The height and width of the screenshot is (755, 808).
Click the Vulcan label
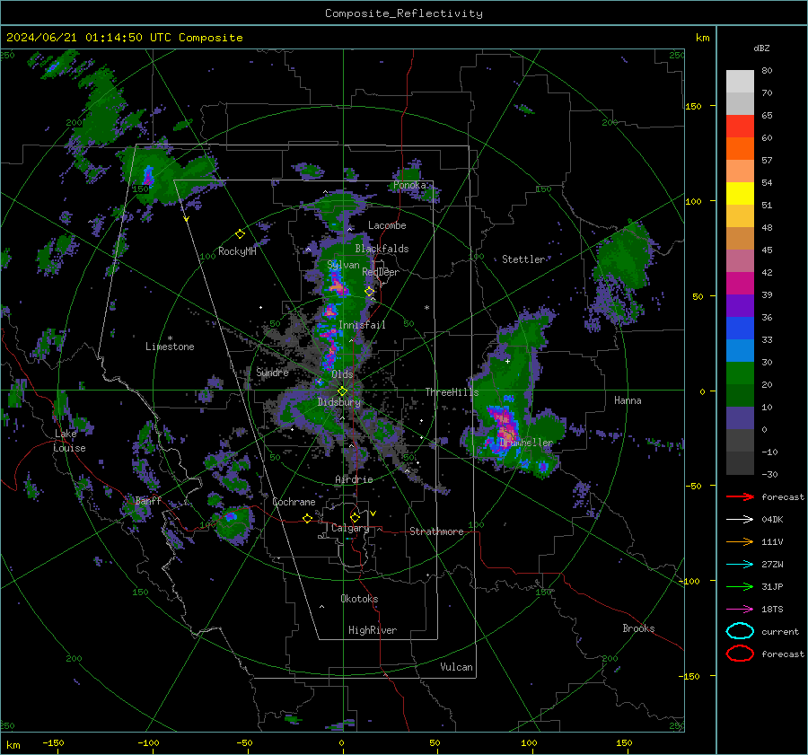[x=456, y=667]
